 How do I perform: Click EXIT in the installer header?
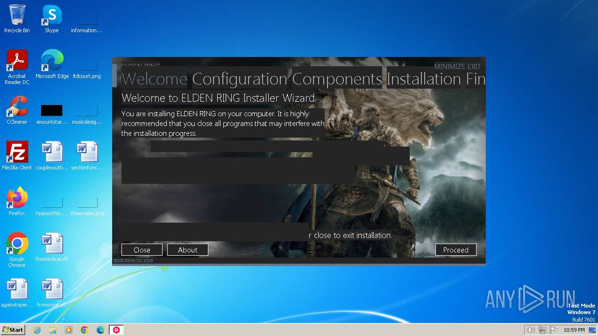coord(474,67)
